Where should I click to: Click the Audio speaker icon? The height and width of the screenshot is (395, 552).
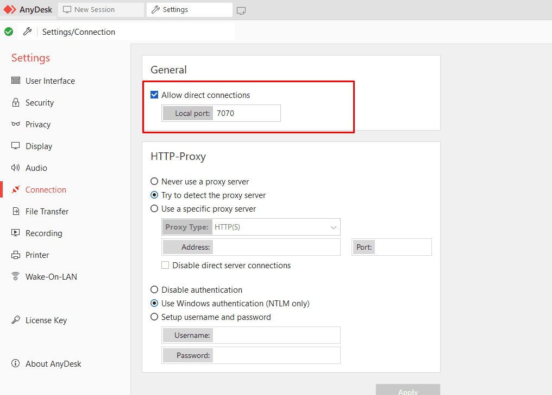click(x=16, y=168)
